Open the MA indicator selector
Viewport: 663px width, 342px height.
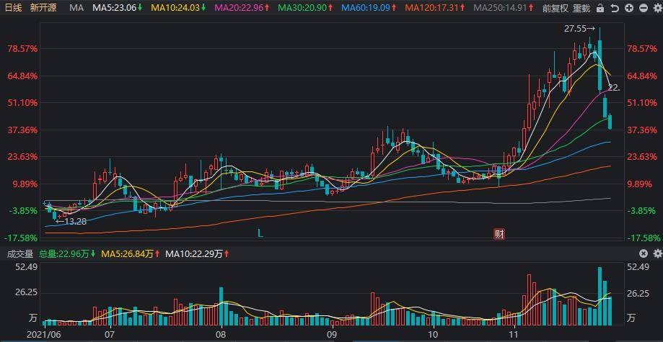[76, 8]
